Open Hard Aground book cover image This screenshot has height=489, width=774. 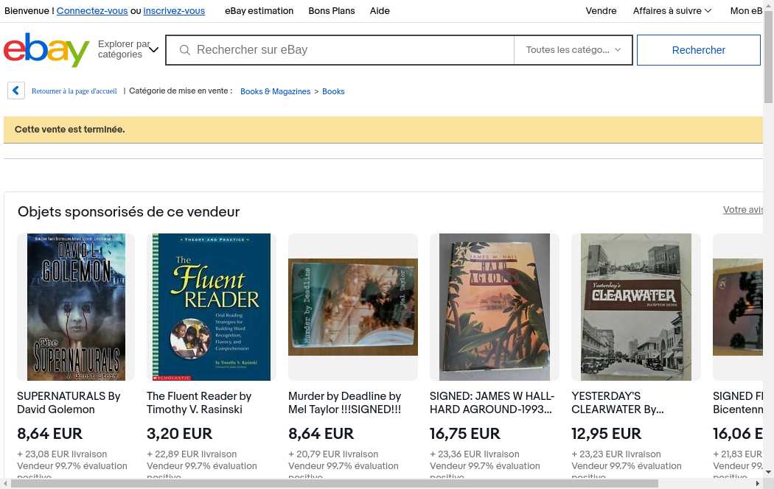pyautogui.click(x=495, y=307)
